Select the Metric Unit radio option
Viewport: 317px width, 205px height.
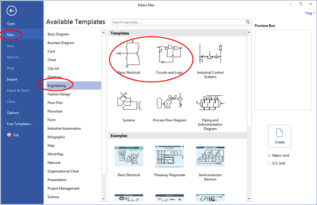[x=270, y=155]
